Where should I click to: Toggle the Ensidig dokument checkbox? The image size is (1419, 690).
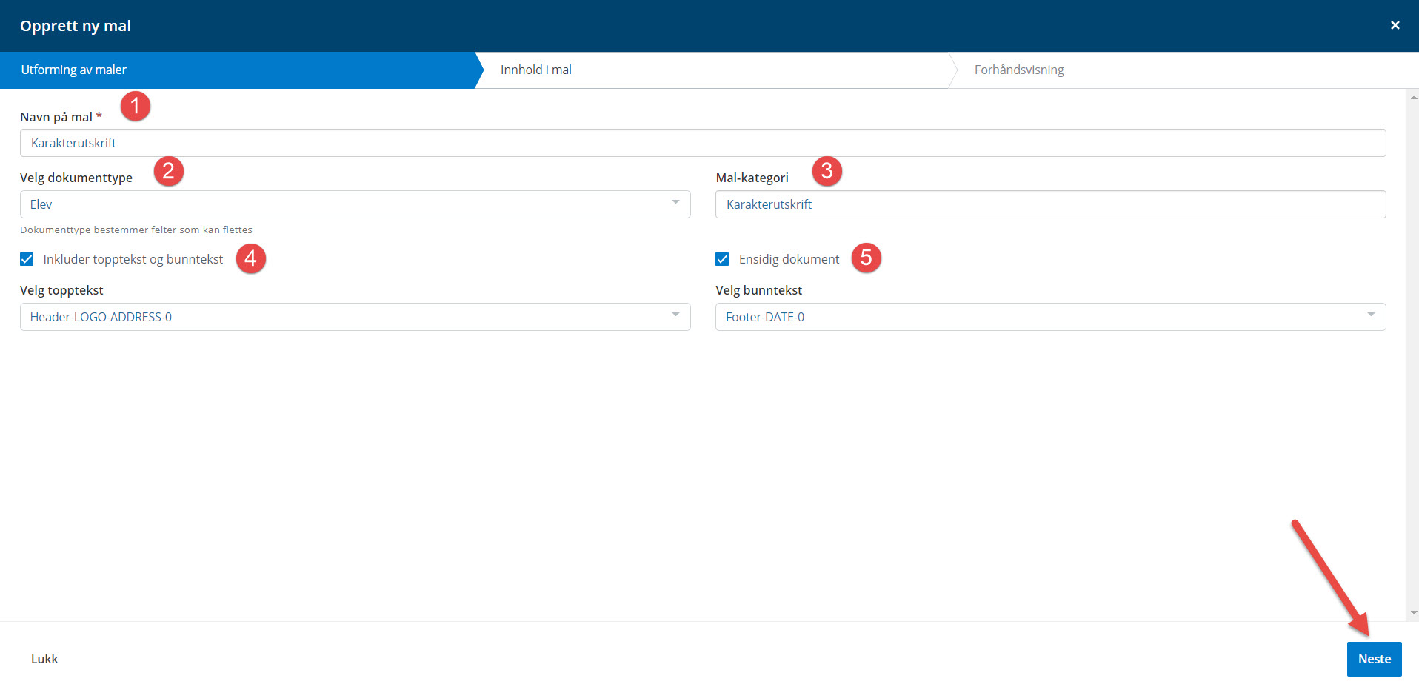coord(722,259)
